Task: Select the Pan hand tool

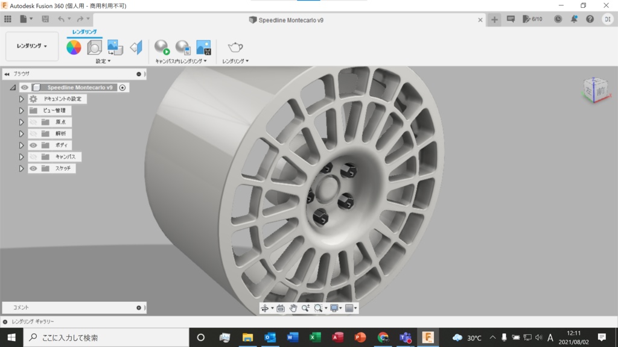Action: pyautogui.click(x=293, y=308)
